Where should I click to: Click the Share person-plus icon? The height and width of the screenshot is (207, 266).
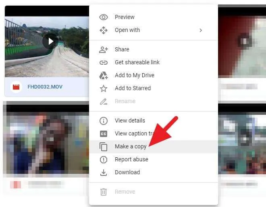click(104, 50)
